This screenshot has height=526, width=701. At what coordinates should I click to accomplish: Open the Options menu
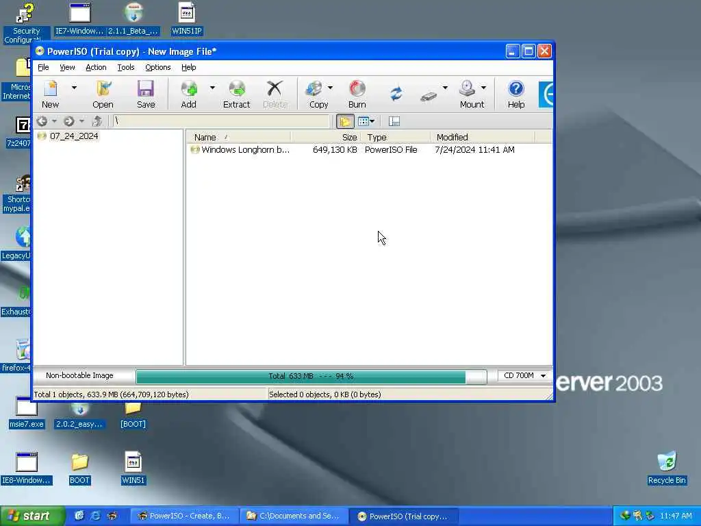158,67
